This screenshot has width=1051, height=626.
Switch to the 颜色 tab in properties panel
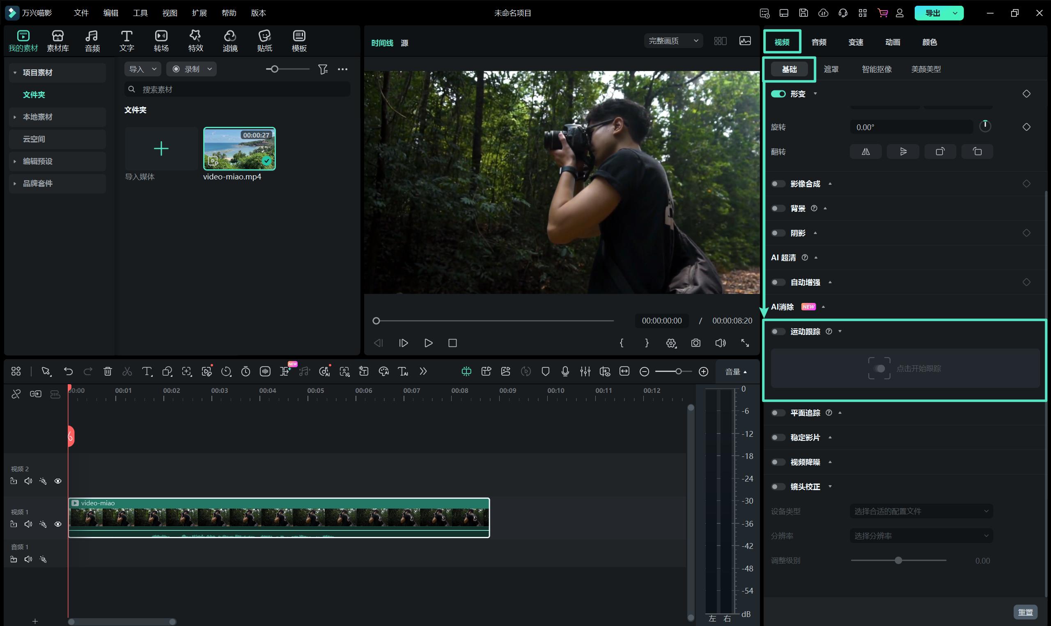click(x=929, y=42)
